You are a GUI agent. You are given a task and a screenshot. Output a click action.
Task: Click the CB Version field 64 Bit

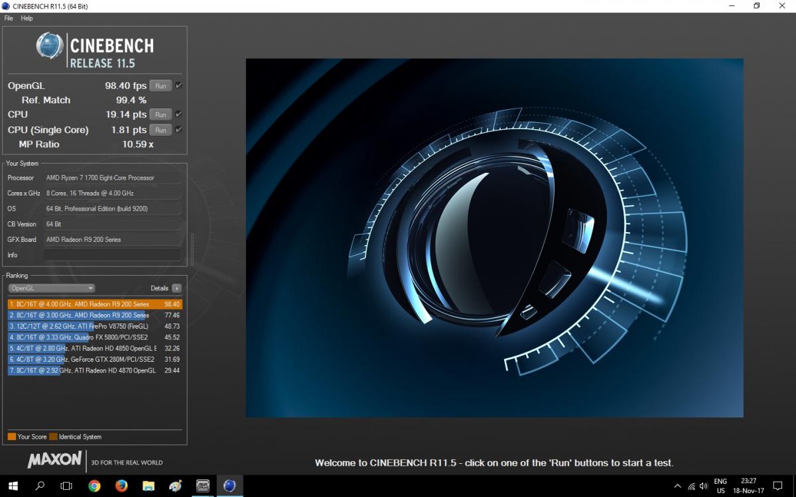(112, 224)
